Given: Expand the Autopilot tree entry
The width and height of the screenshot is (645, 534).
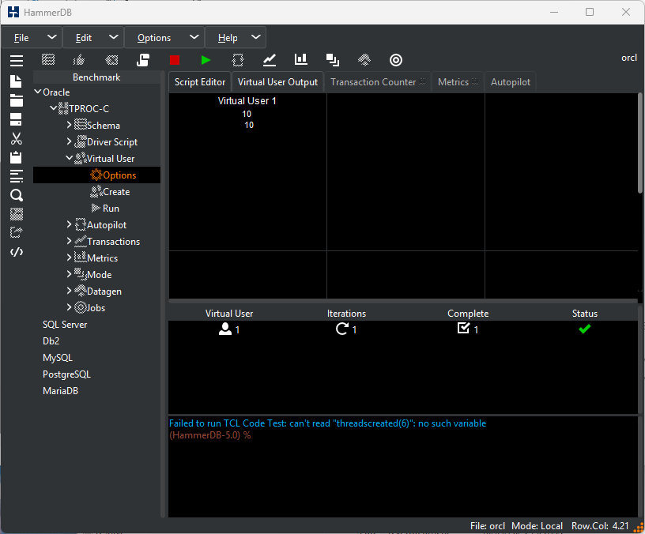Looking at the screenshot, I should click(x=70, y=224).
